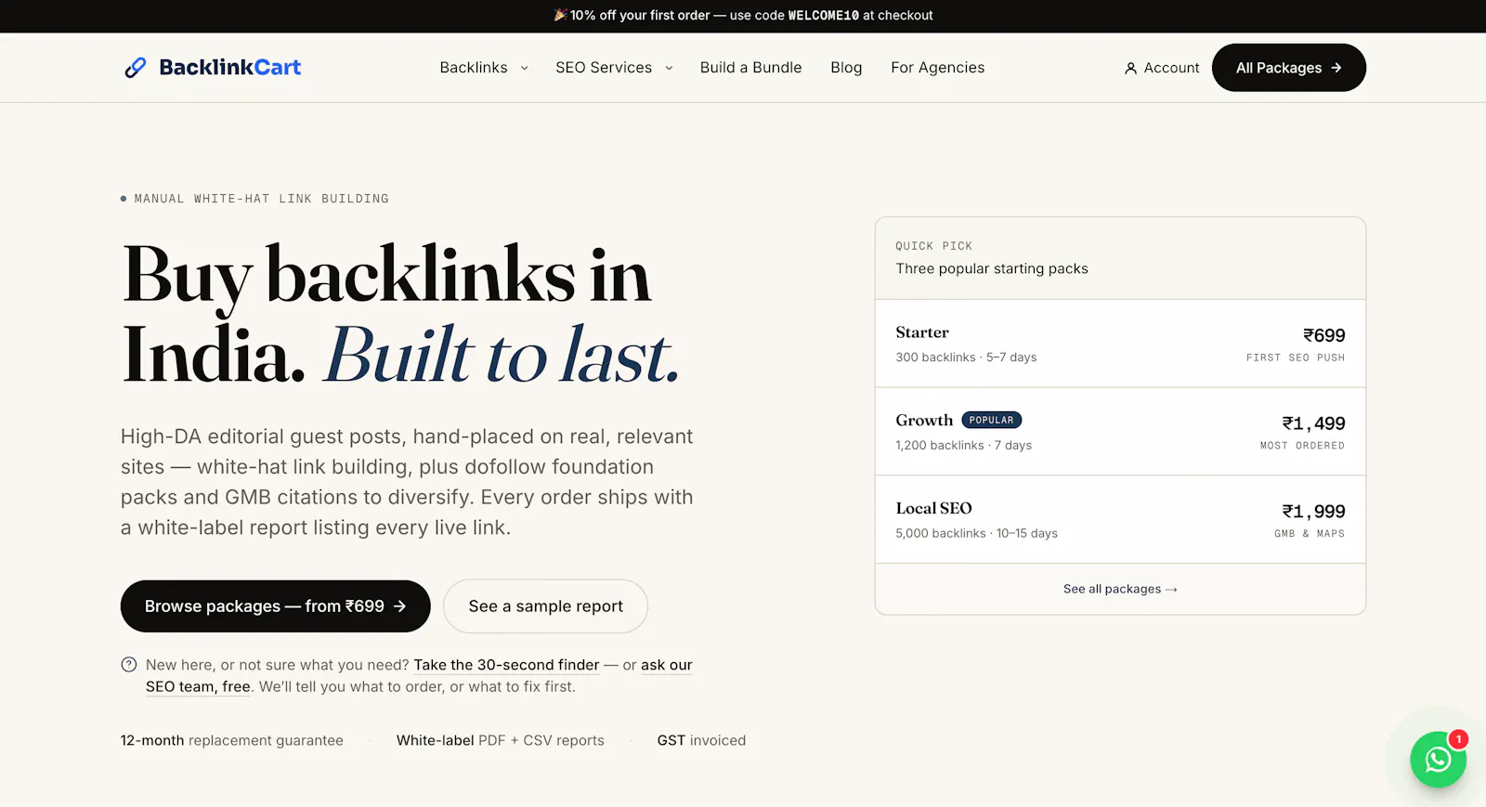Viewport: 1486px width, 807px height.
Task: Click the arrow in Browse packages button
Action: [400, 606]
